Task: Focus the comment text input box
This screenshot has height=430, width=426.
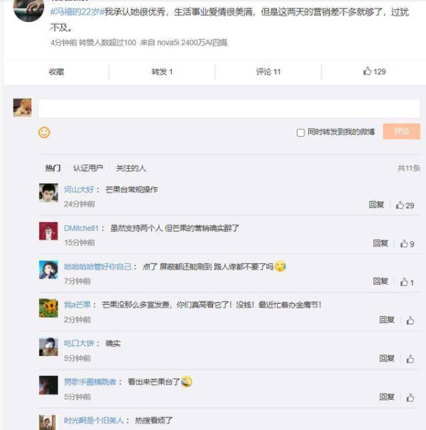Action: [x=229, y=109]
